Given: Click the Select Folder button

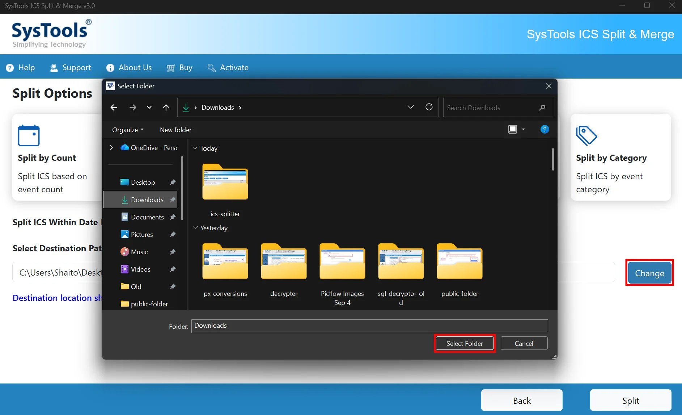Looking at the screenshot, I should click(x=465, y=343).
